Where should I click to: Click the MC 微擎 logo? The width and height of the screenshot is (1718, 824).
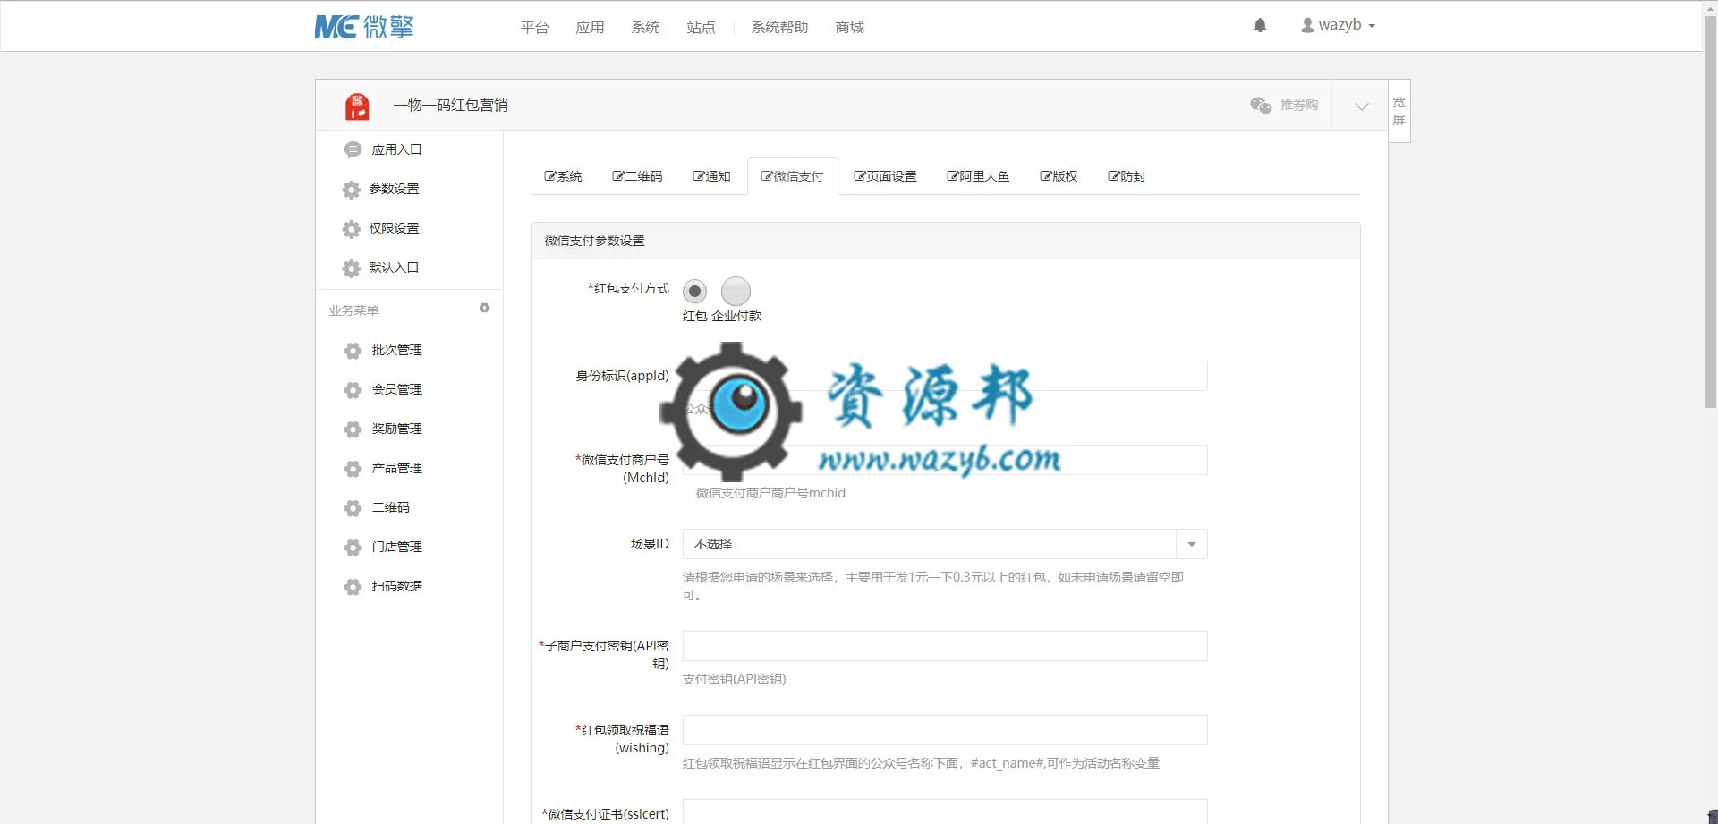tap(364, 27)
